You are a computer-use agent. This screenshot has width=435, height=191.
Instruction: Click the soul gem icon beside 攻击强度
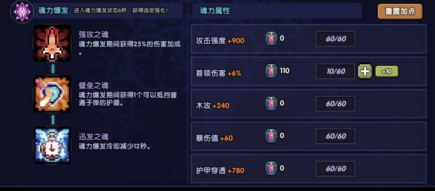pos(271,39)
